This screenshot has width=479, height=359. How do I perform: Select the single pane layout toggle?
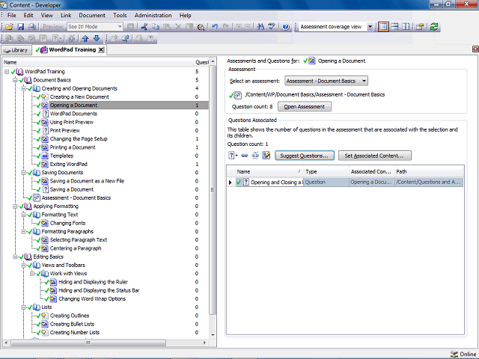[x=383, y=27]
